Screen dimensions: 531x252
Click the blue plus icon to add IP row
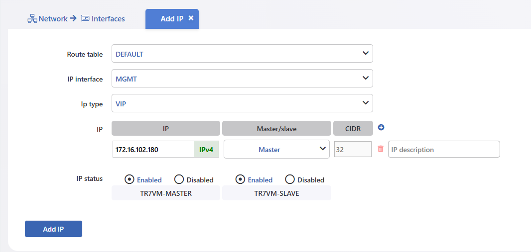tap(381, 128)
